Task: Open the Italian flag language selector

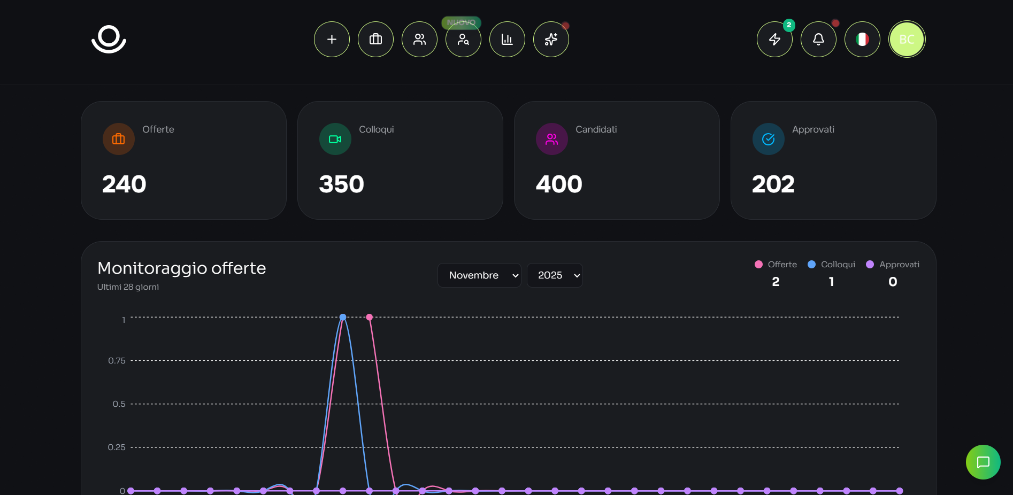Action: 862,39
